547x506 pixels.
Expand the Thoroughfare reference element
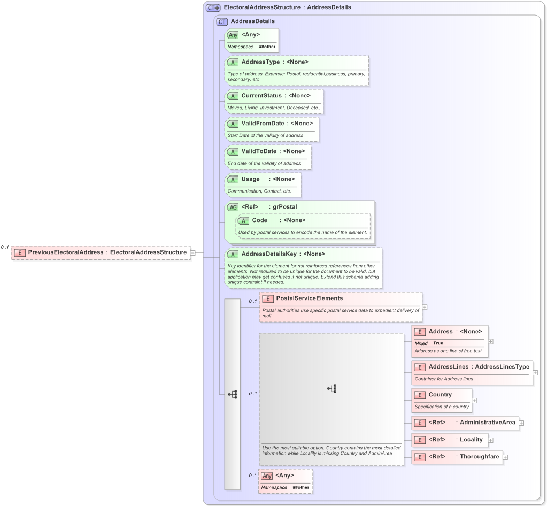point(506,457)
